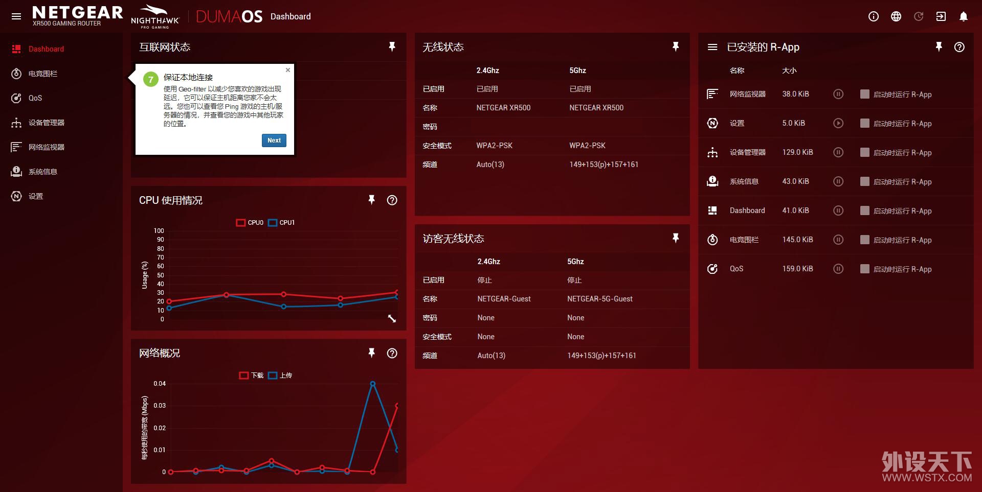The width and height of the screenshot is (982, 492).
Task: Open 设备管理器 in the sidebar
Action: click(61, 123)
